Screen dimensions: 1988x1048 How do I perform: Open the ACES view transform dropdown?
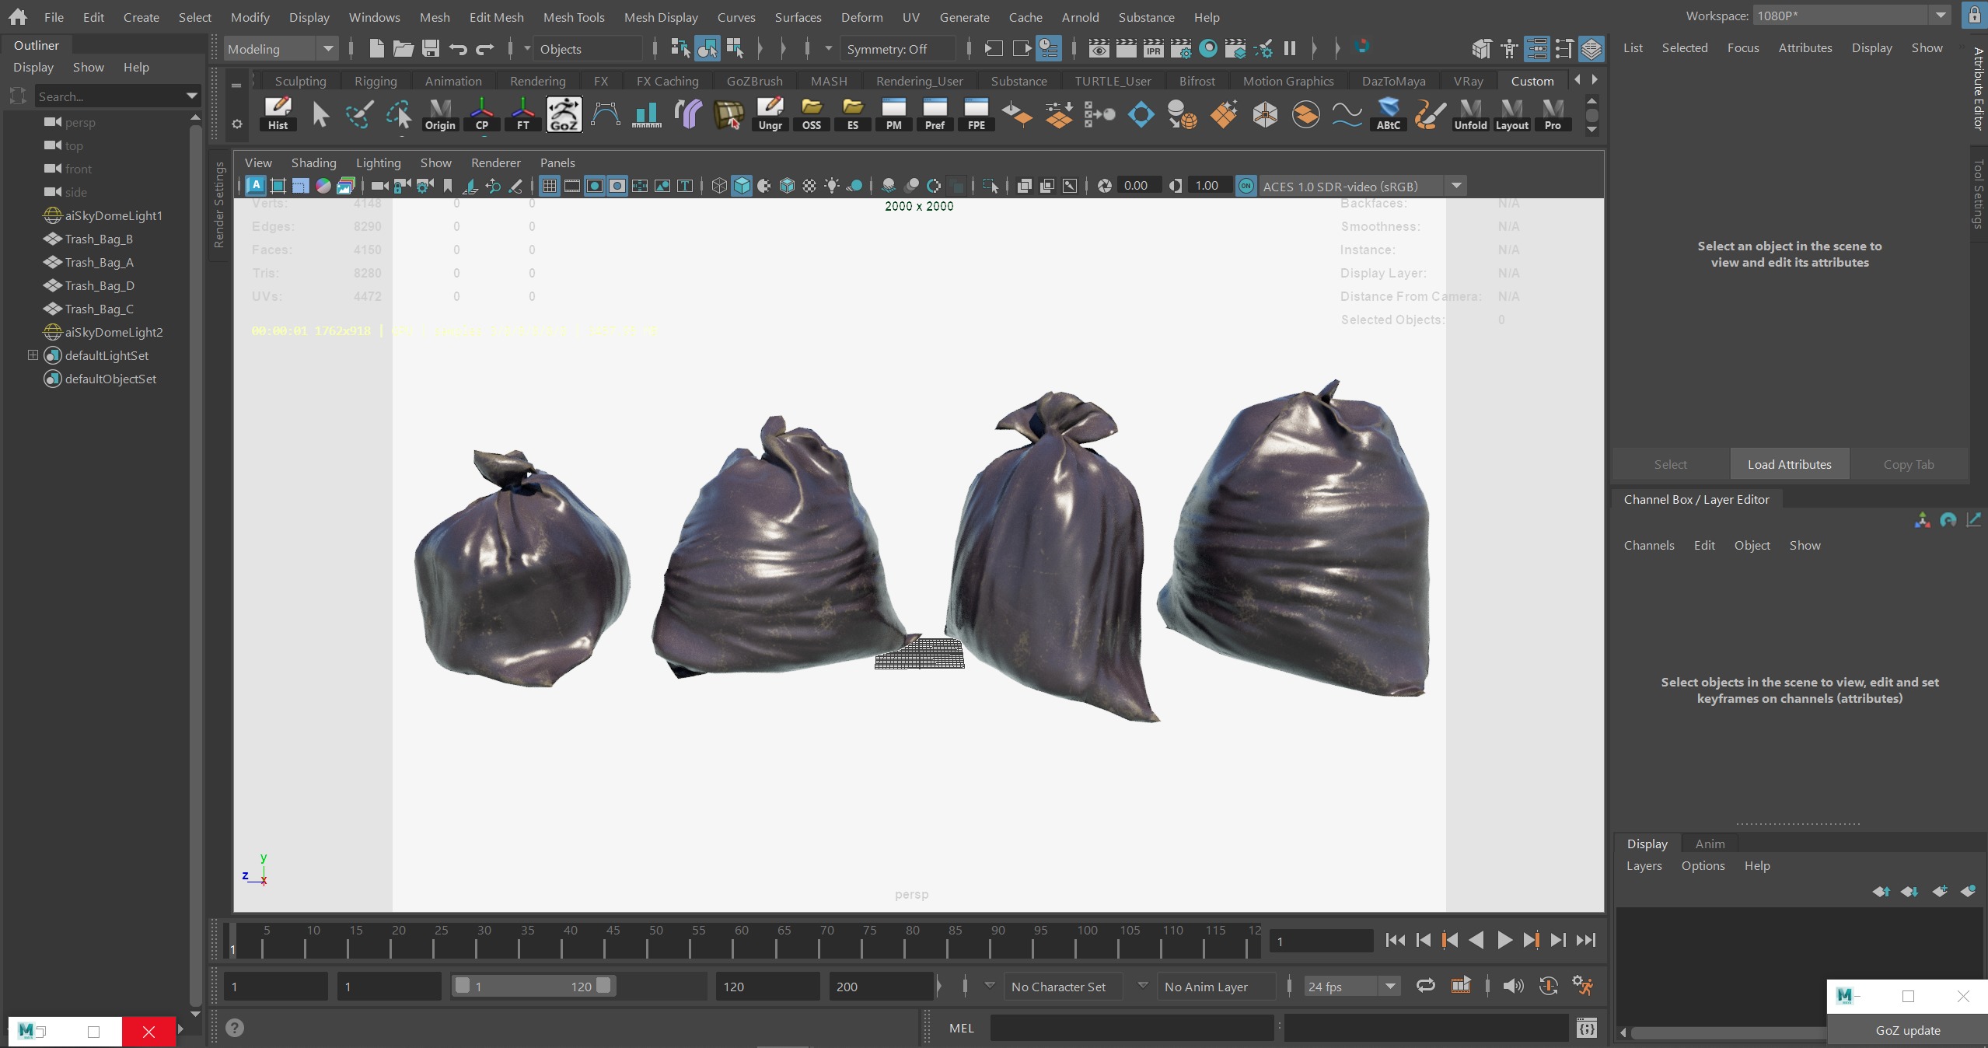tap(1361, 186)
